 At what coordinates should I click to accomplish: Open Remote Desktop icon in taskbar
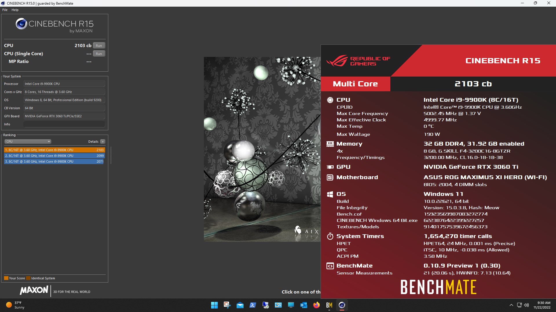265,305
